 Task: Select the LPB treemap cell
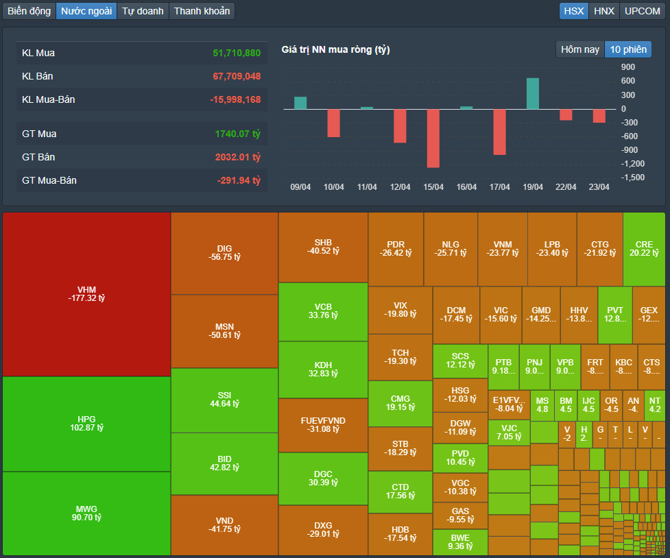552,249
